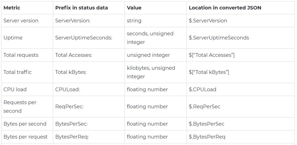The width and height of the screenshot is (297, 145).
Task: Click the Bytes per request cell
Action: 26,136
